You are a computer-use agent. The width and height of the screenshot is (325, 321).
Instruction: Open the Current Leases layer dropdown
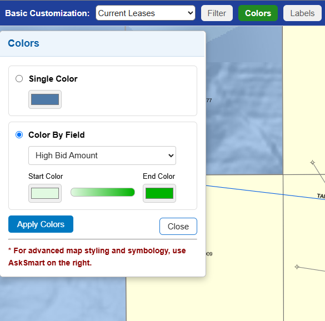pos(146,13)
